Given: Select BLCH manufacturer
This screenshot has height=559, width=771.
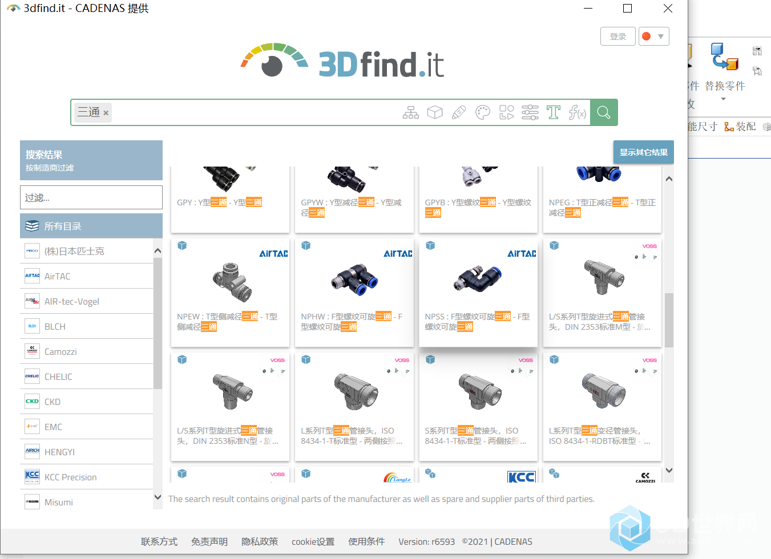Looking at the screenshot, I should pyautogui.click(x=87, y=326).
